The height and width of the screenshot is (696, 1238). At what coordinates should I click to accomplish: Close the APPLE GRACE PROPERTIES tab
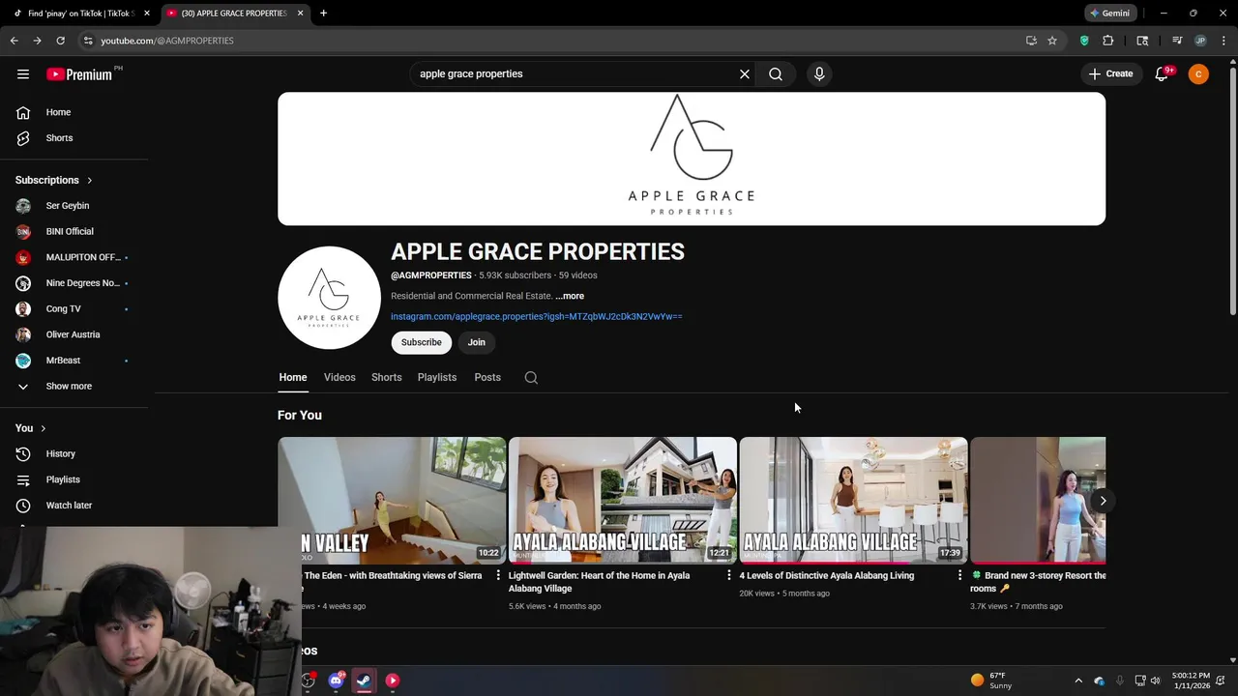pyautogui.click(x=300, y=14)
